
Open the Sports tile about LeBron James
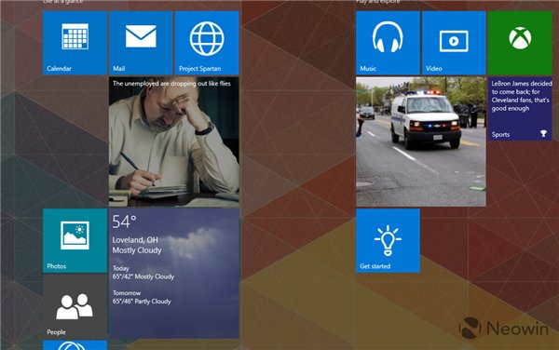click(520, 109)
